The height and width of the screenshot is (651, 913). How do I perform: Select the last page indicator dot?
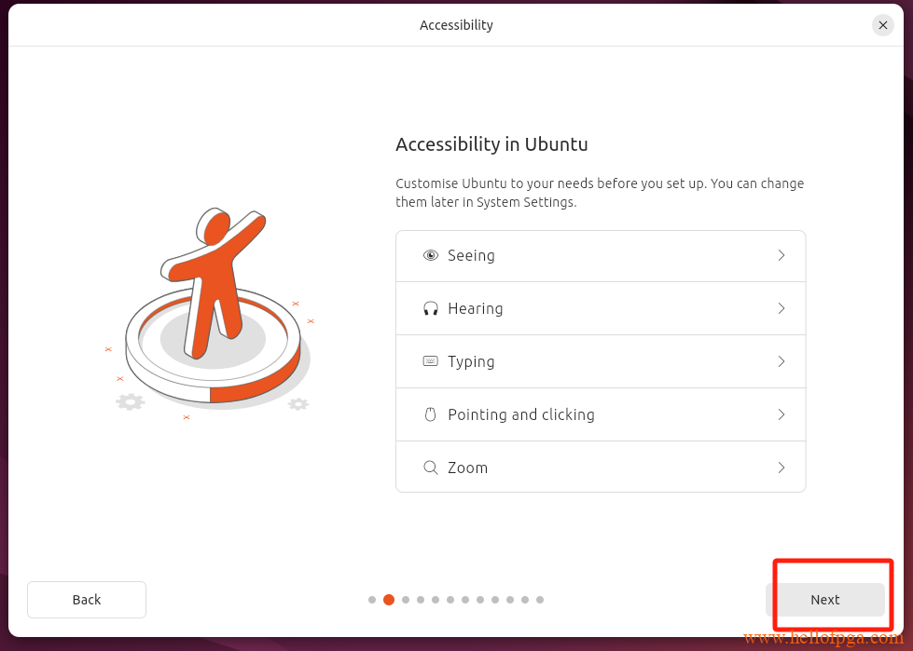pos(540,600)
